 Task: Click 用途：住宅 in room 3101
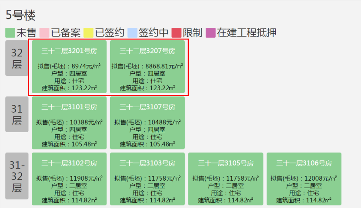coord(69,137)
